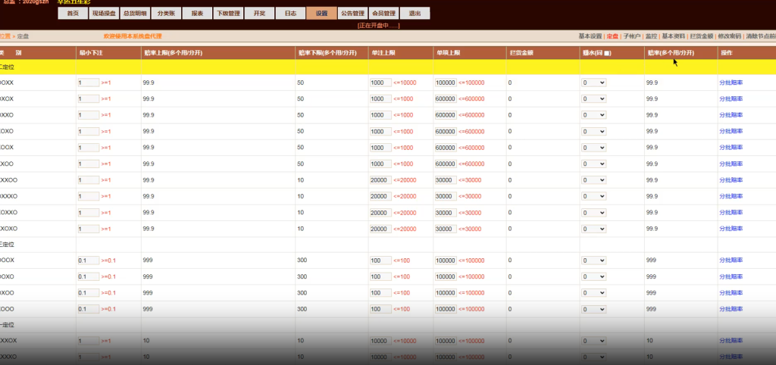This screenshot has width=776, height=365.
Task: Click 分批赔率 link in the OOXX row
Action: click(731, 83)
